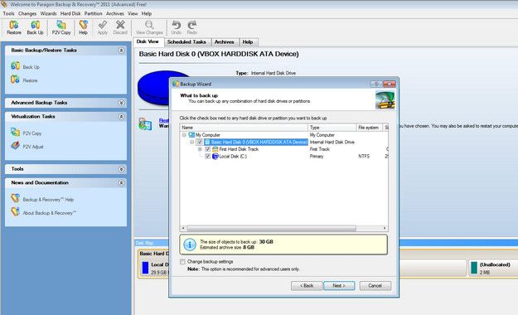Switch to the Help tab
This screenshot has height=315, width=518.
(x=248, y=42)
